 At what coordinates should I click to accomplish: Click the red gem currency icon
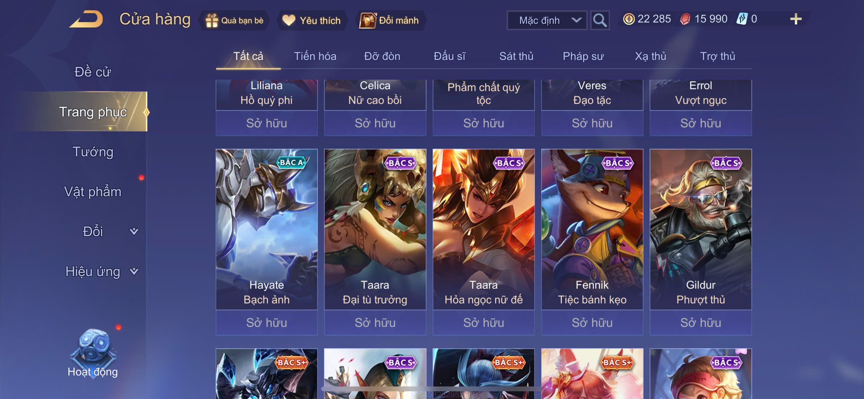point(685,19)
